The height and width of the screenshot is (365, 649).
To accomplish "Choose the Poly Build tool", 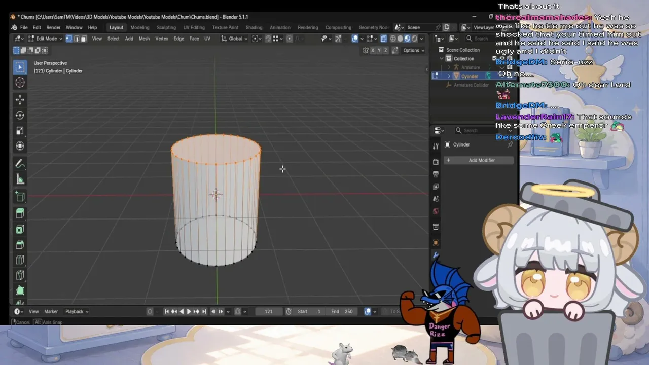I will [20, 291].
